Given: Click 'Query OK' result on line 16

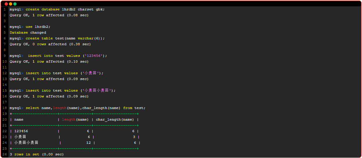Looking at the screenshot, I should click(49, 96).
